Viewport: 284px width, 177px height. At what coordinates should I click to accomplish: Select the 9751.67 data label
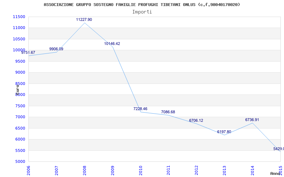coord(28,52)
